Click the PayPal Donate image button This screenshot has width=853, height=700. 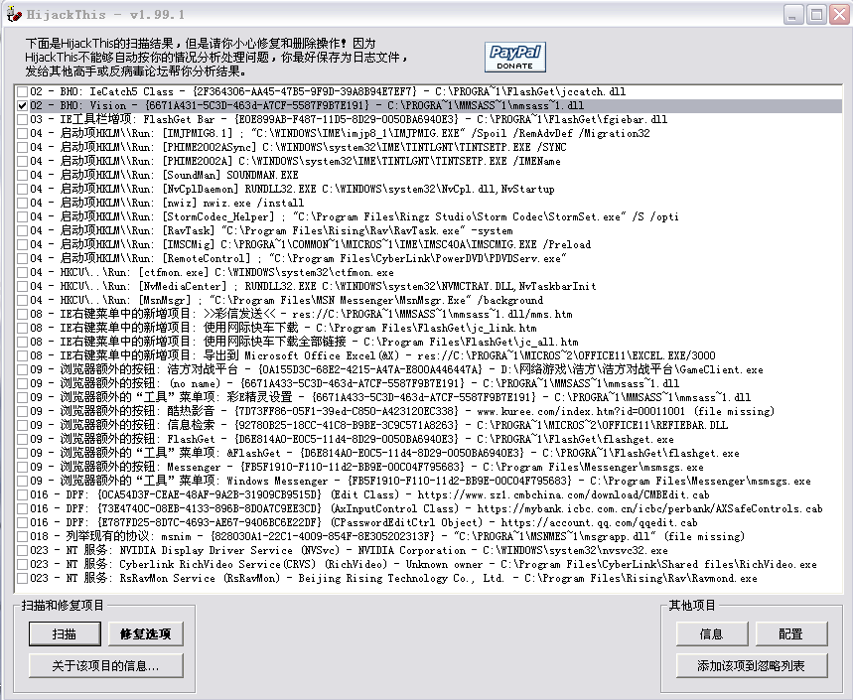515,58
